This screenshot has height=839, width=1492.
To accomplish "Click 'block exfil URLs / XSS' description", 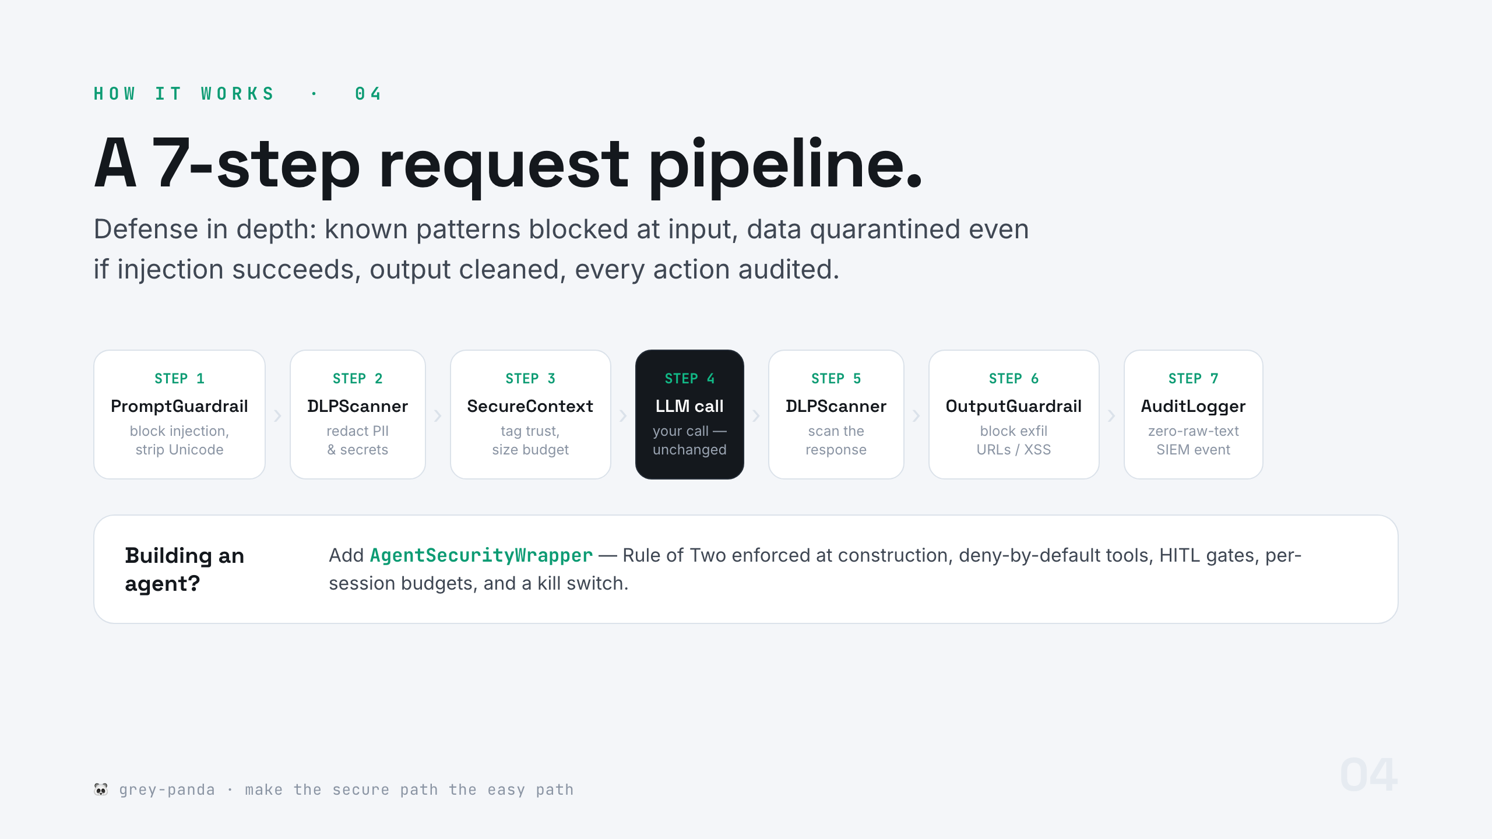I will click(1014, 440).
